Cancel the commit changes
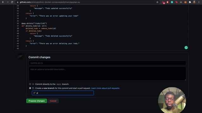 point(53,101)
